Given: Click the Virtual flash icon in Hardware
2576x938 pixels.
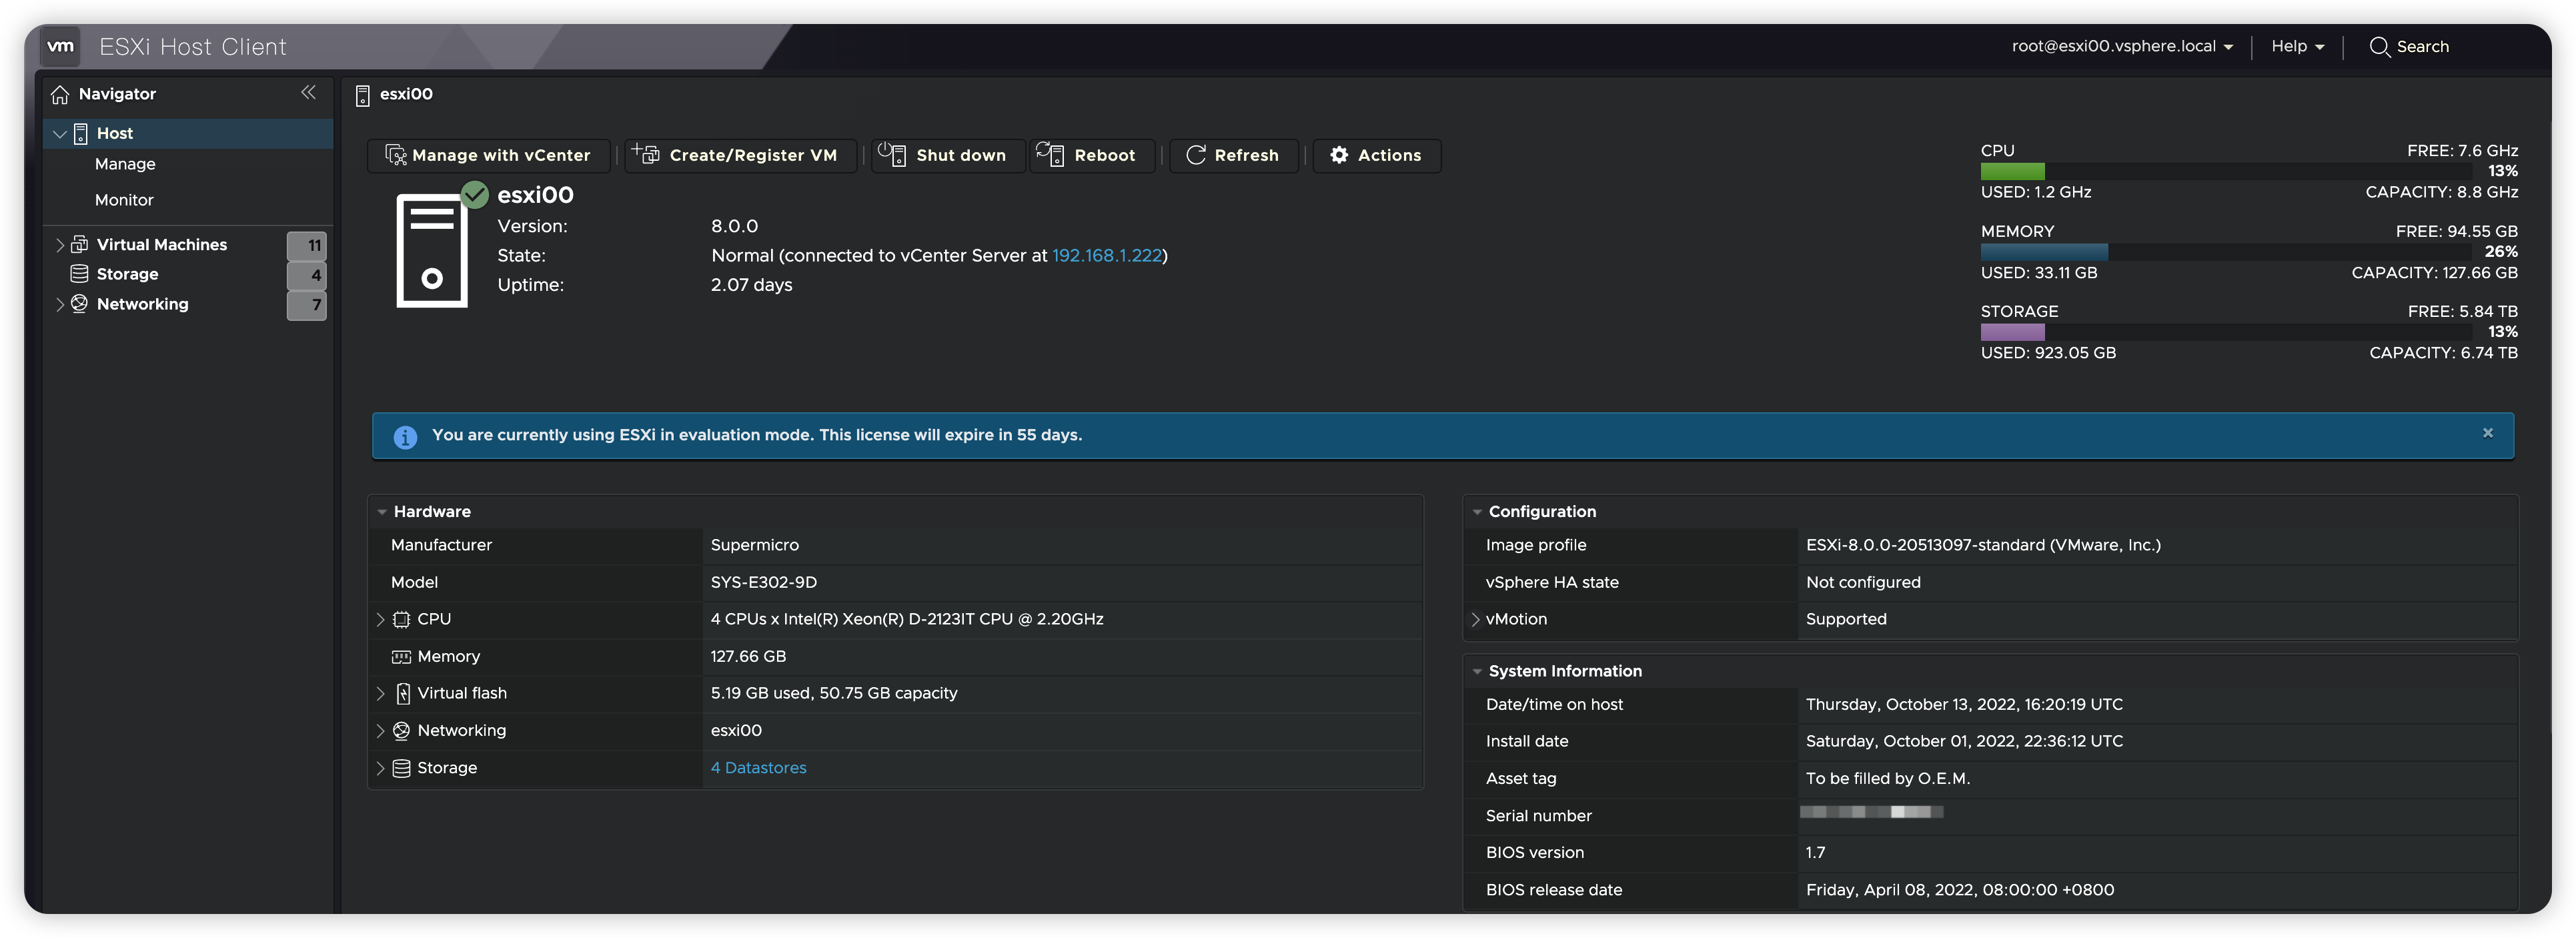Looking at the screenshot, I should pyautogui.click(x=403, y=694).
